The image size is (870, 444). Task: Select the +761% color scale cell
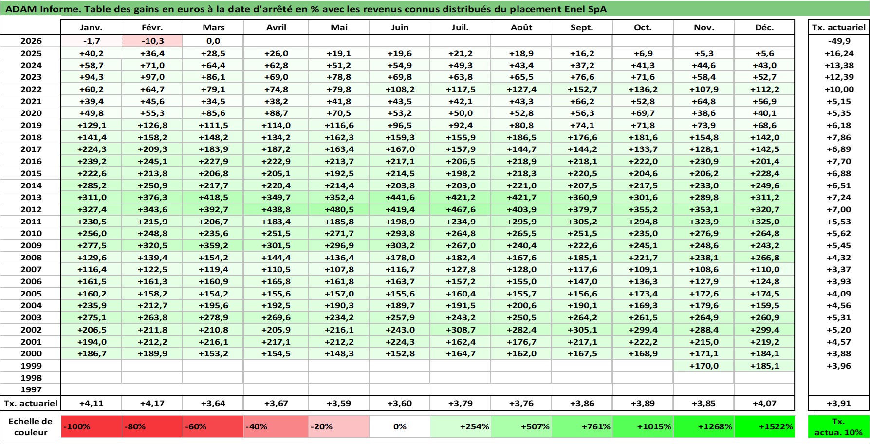tap(582, 426)
